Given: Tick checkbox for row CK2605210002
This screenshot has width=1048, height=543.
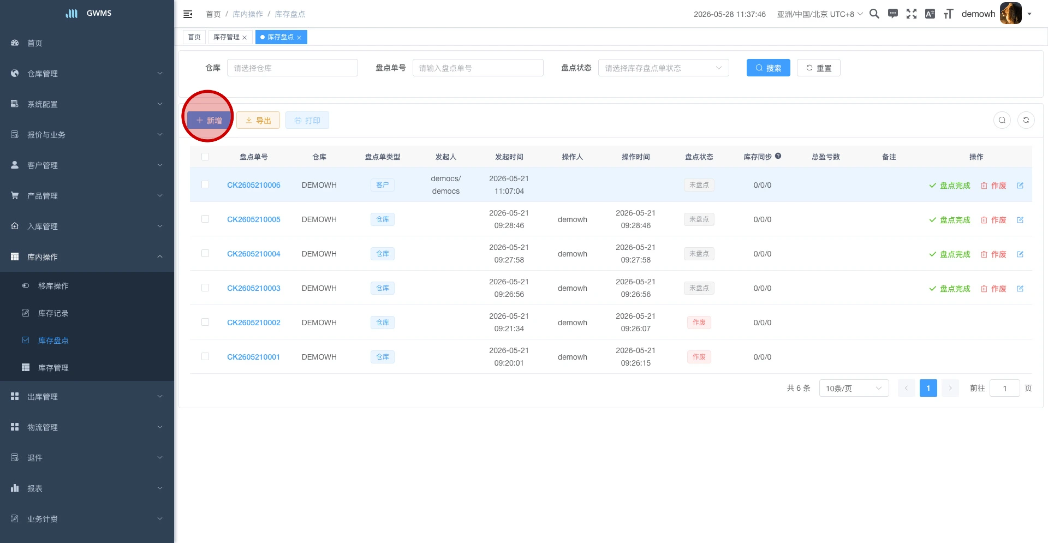Looking at the screenshot, I should click(205, 322).
